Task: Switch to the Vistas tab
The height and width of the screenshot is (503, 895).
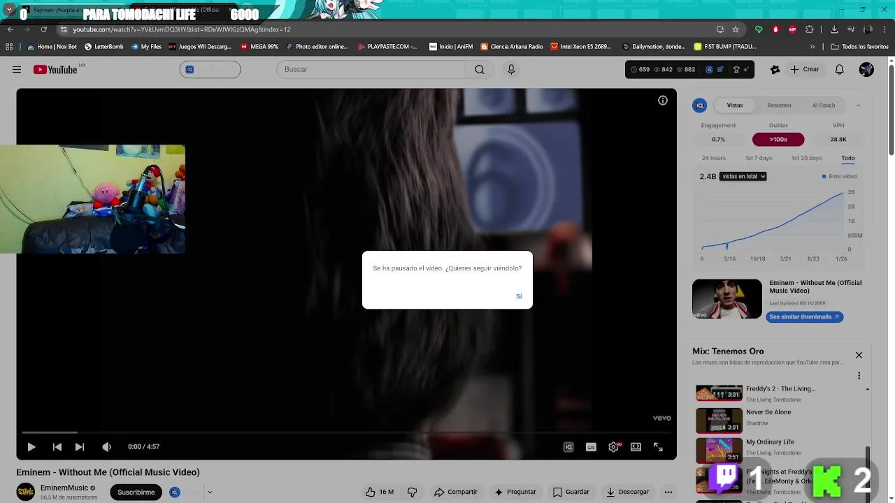Action: coord(735,105)
